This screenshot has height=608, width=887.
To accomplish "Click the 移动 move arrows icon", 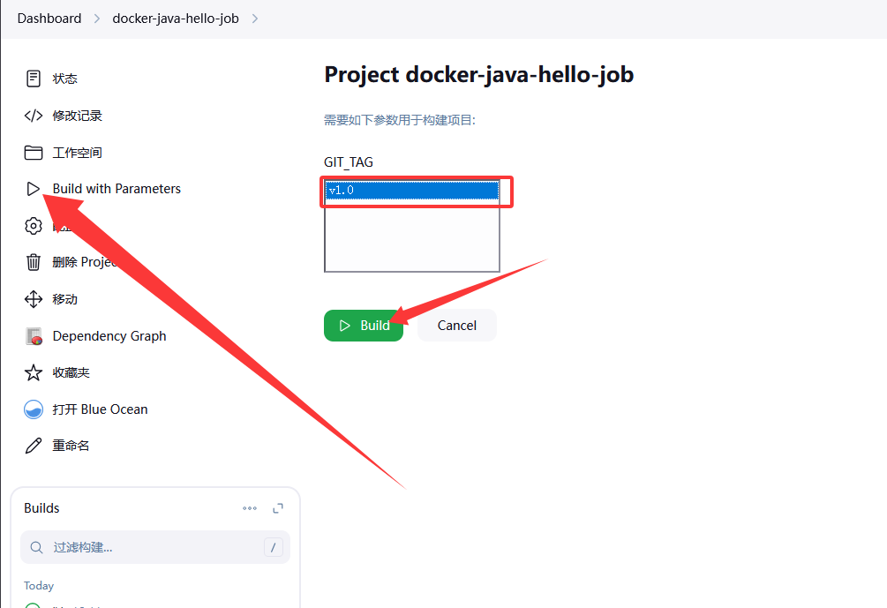I will pyautogui.click(x=34, y=299).
